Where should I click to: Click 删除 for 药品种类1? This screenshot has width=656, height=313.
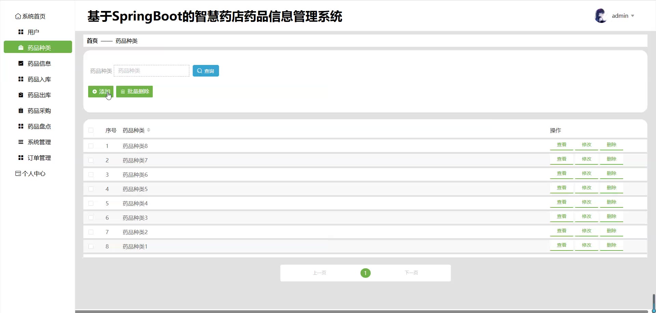coord(612,245)
